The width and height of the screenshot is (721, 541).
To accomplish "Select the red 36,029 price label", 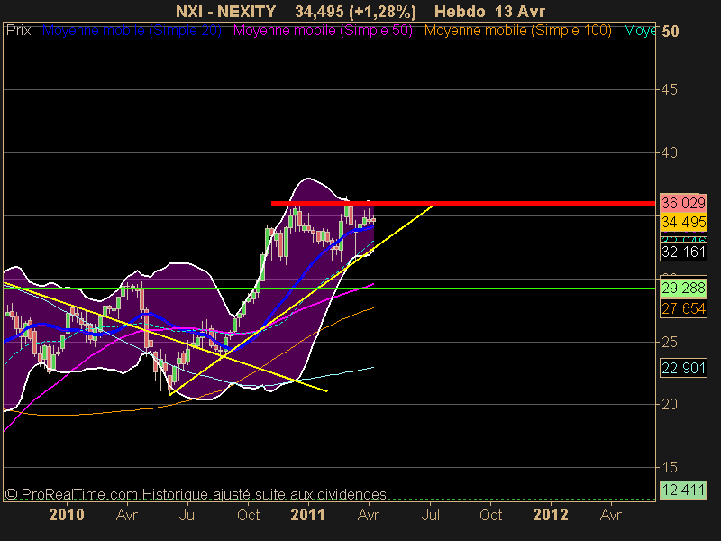I will pos(683,203).
